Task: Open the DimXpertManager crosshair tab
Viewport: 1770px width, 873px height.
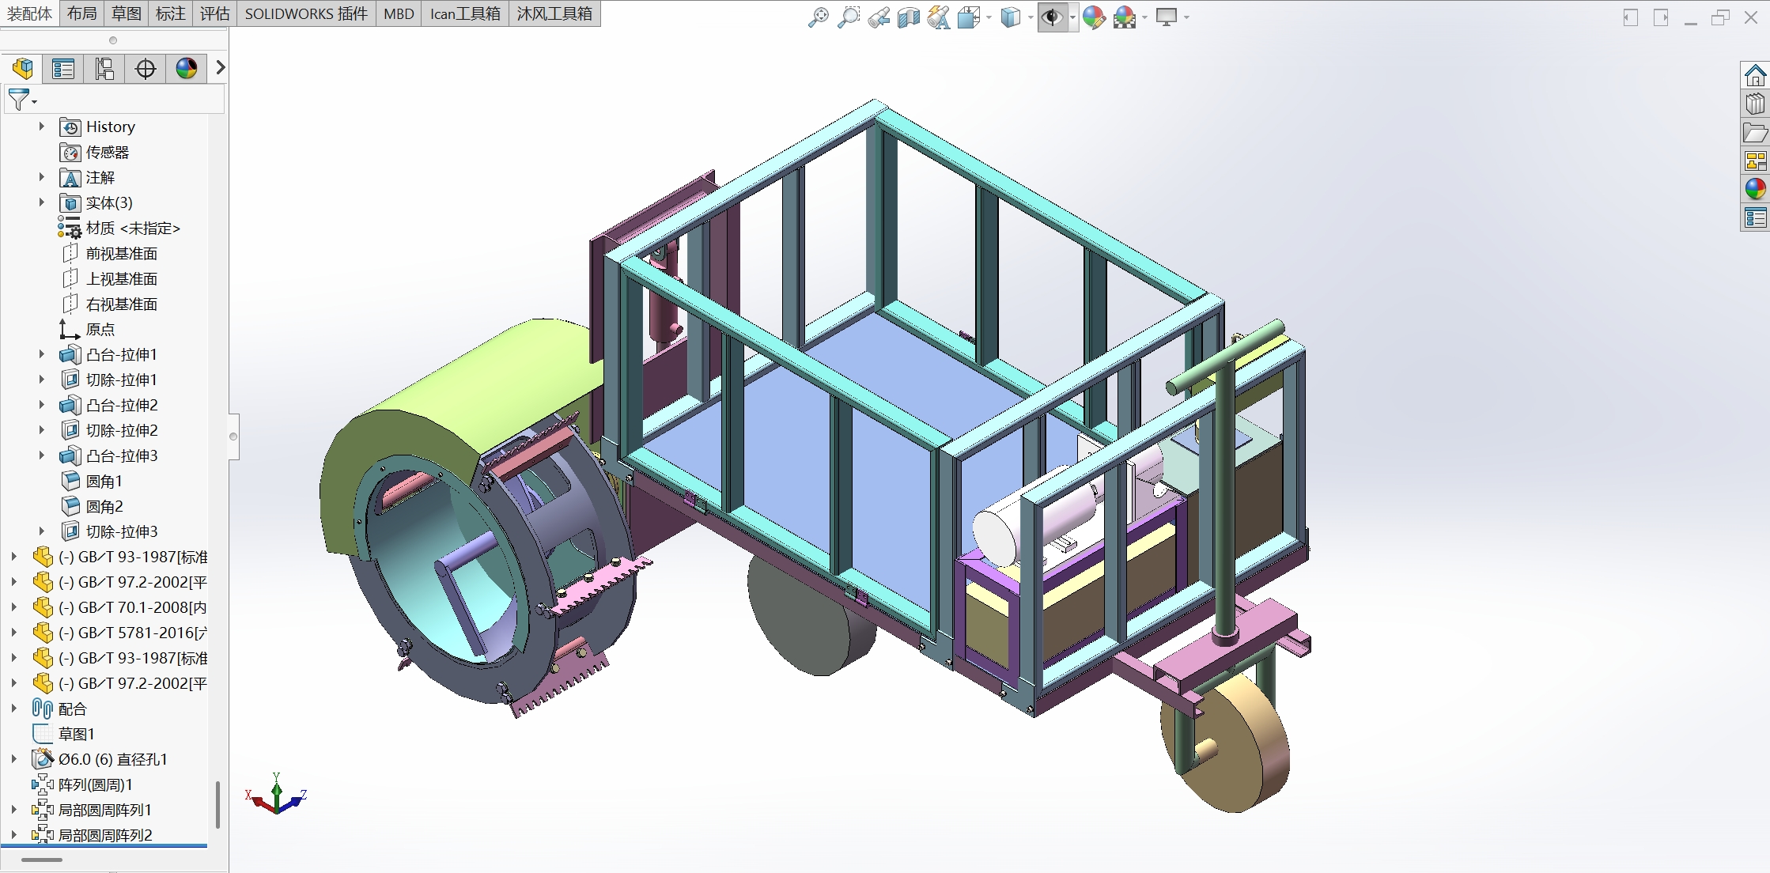Action: [146, 69]
